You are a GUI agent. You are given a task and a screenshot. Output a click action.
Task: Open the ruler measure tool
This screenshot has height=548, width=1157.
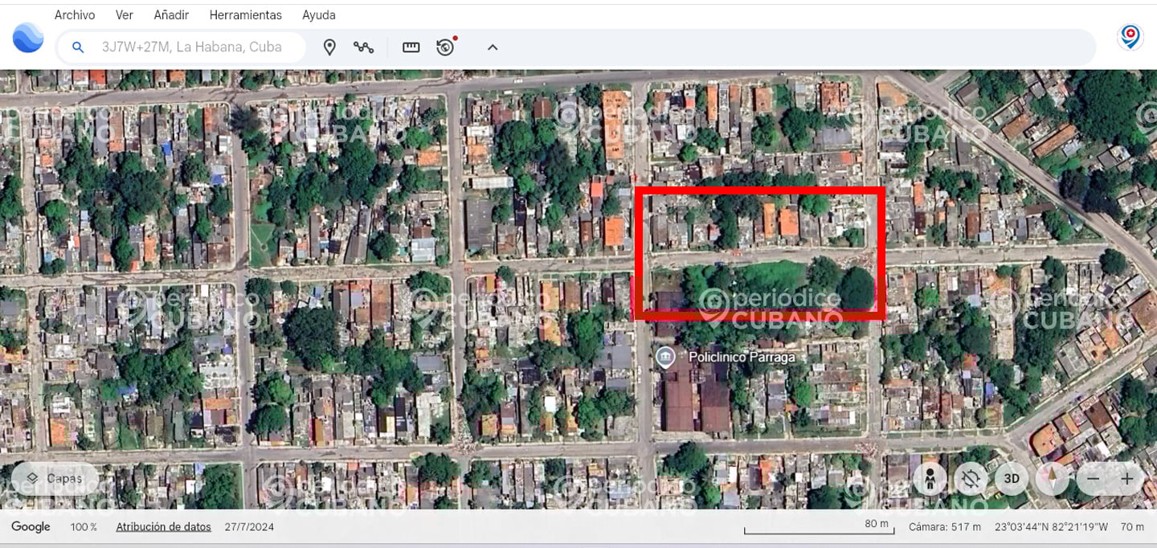pyautogui.click(x=411, y=47)
